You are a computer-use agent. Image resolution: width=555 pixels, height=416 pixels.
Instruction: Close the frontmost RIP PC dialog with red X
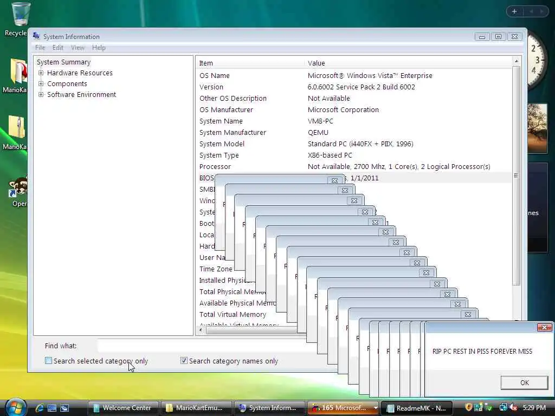click(544, 327)
